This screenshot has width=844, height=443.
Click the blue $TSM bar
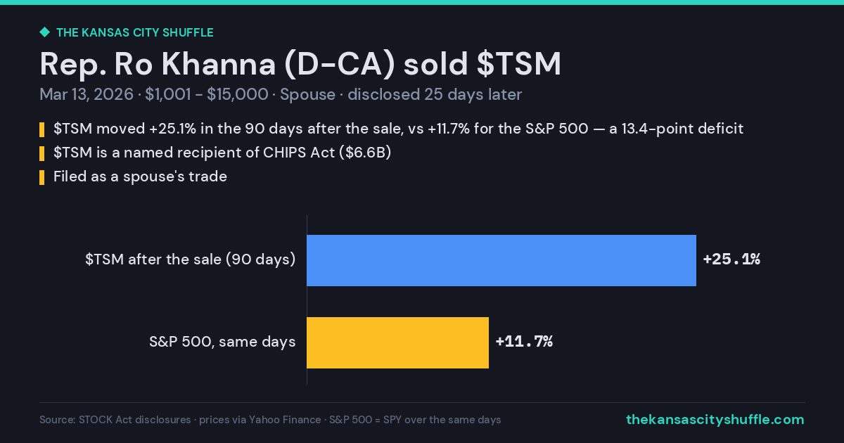pos(501,260)
